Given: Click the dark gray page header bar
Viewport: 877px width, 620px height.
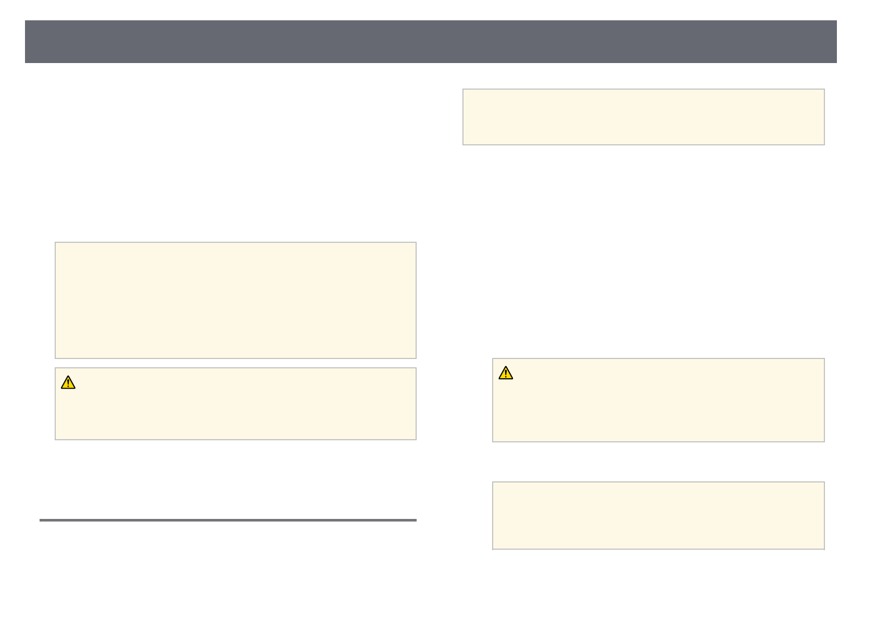Looking at the screenshot, I should (431, 42).
